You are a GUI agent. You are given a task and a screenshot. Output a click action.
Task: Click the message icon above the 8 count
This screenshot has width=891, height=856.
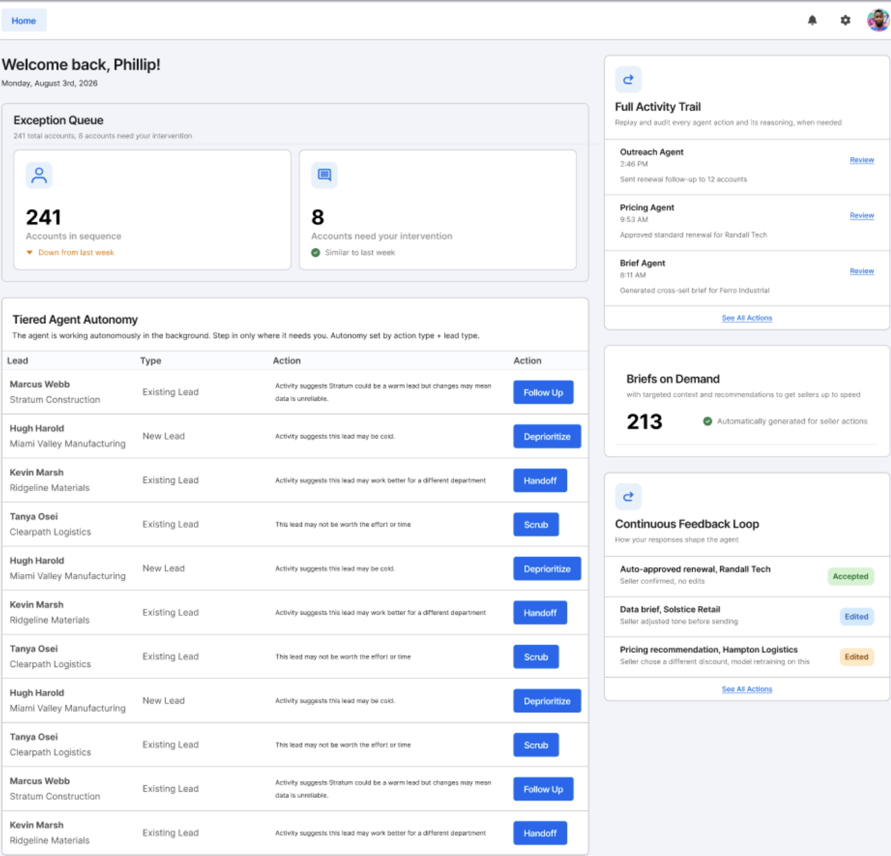(325, 175)
